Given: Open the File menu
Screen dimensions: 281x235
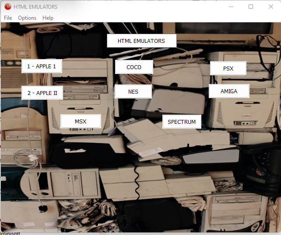Looking at the screenshot, I should pyautogui.click(x=8, y=18).
